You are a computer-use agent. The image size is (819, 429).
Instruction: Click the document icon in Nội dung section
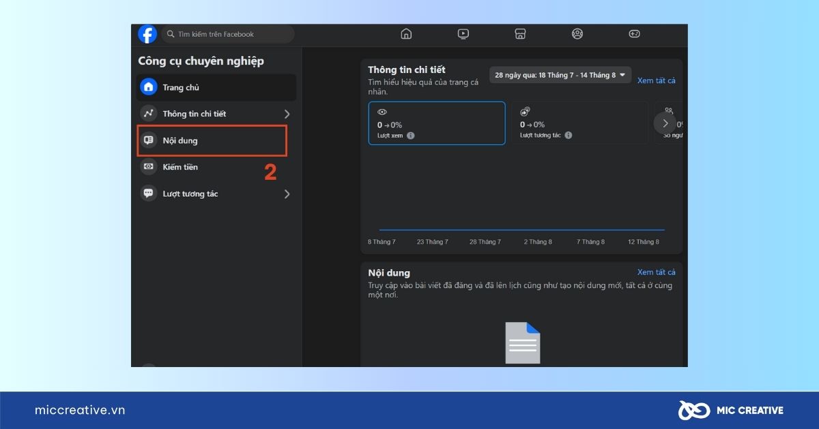tap(522, 343)
